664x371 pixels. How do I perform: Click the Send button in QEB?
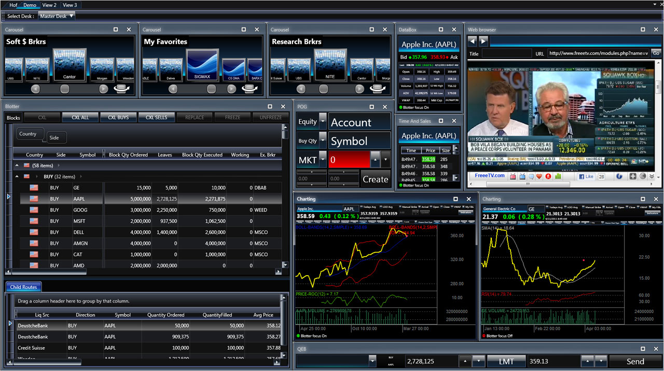pyautogui.click(x=635, y=361)
